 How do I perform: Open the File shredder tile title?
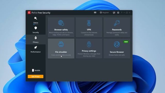tap(61, 52)
